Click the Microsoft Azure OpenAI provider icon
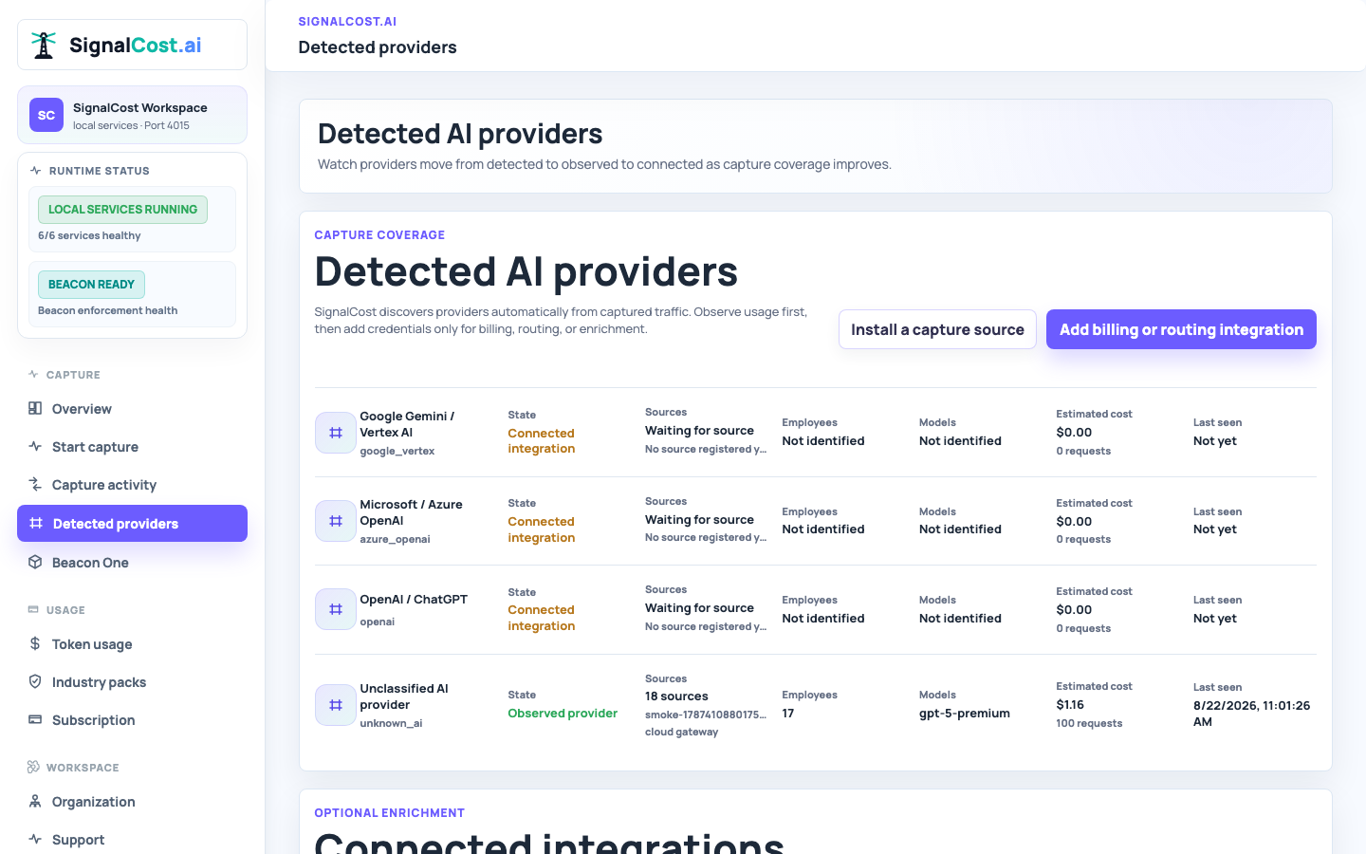This screenshot has width=1366, height=854. tap(336, 521)
